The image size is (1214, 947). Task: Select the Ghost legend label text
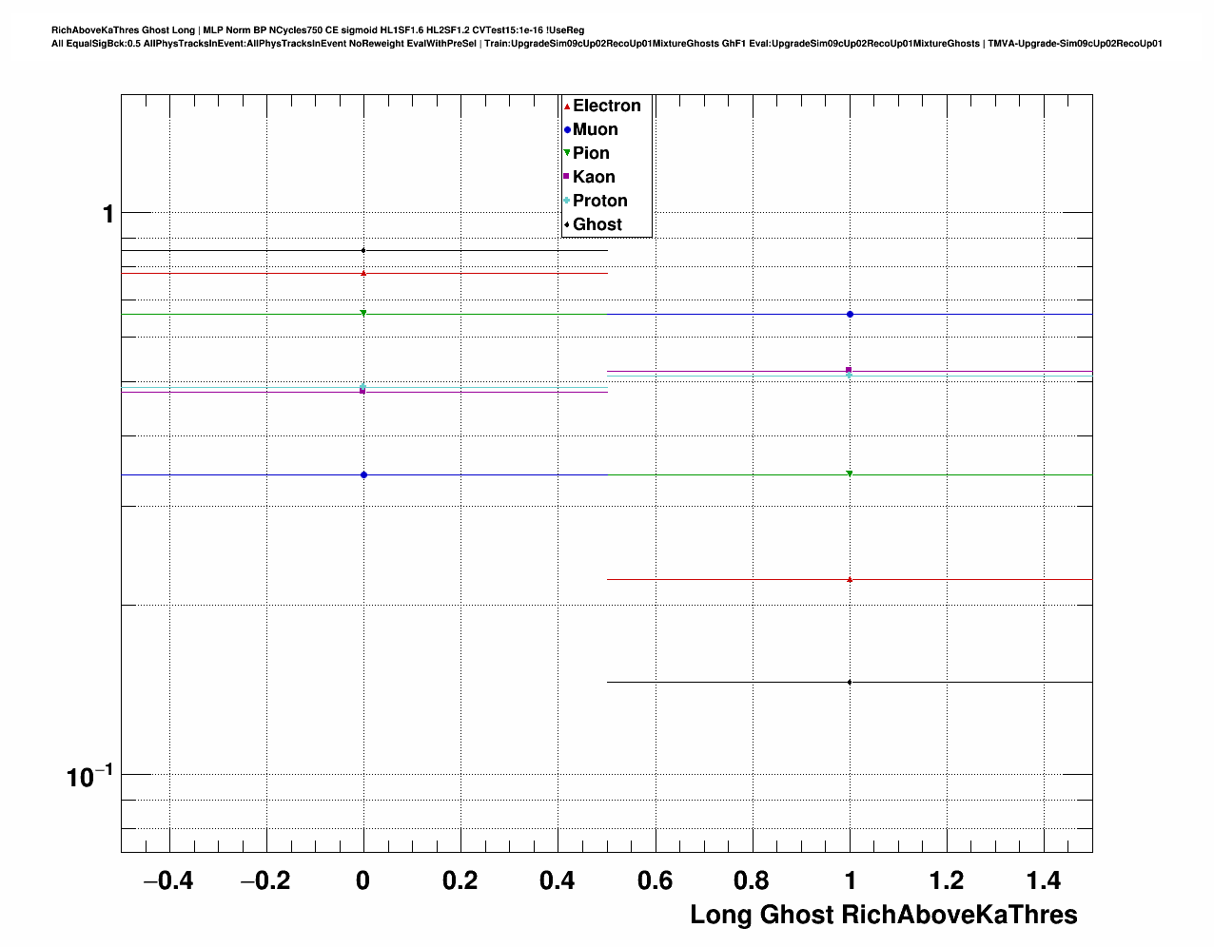pos(597,224)
